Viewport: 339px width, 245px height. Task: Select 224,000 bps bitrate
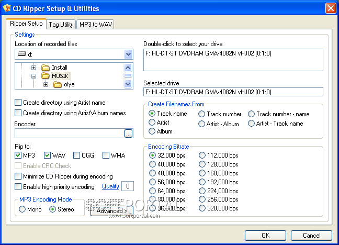202,191
